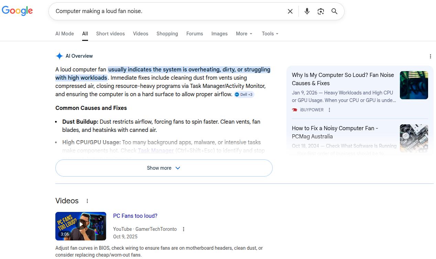Image resolution: width=436 pixels, height=259 pixels.
Task: Open the Shopping results tab
Action: (x=167, y=34)
